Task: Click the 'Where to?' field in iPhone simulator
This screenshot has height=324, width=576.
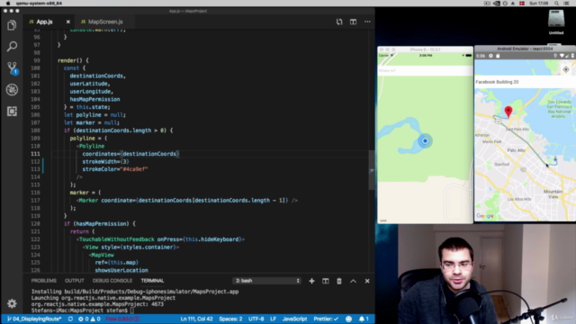Action: pyautogui.click(x=425, y=70)
